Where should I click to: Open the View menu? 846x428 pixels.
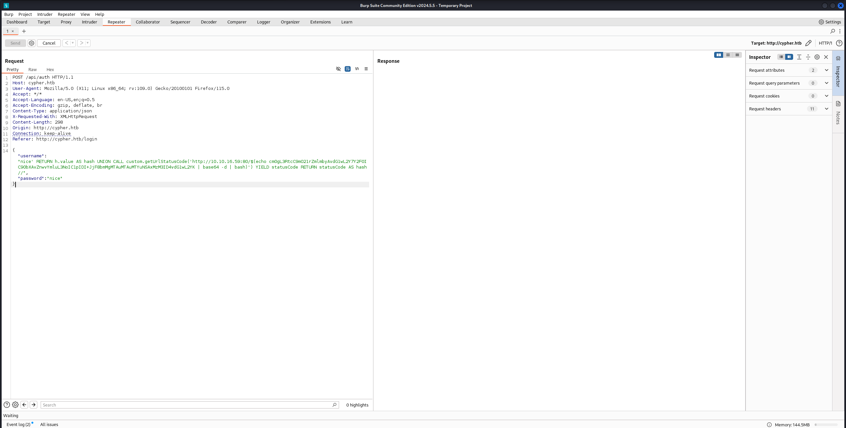85,14
